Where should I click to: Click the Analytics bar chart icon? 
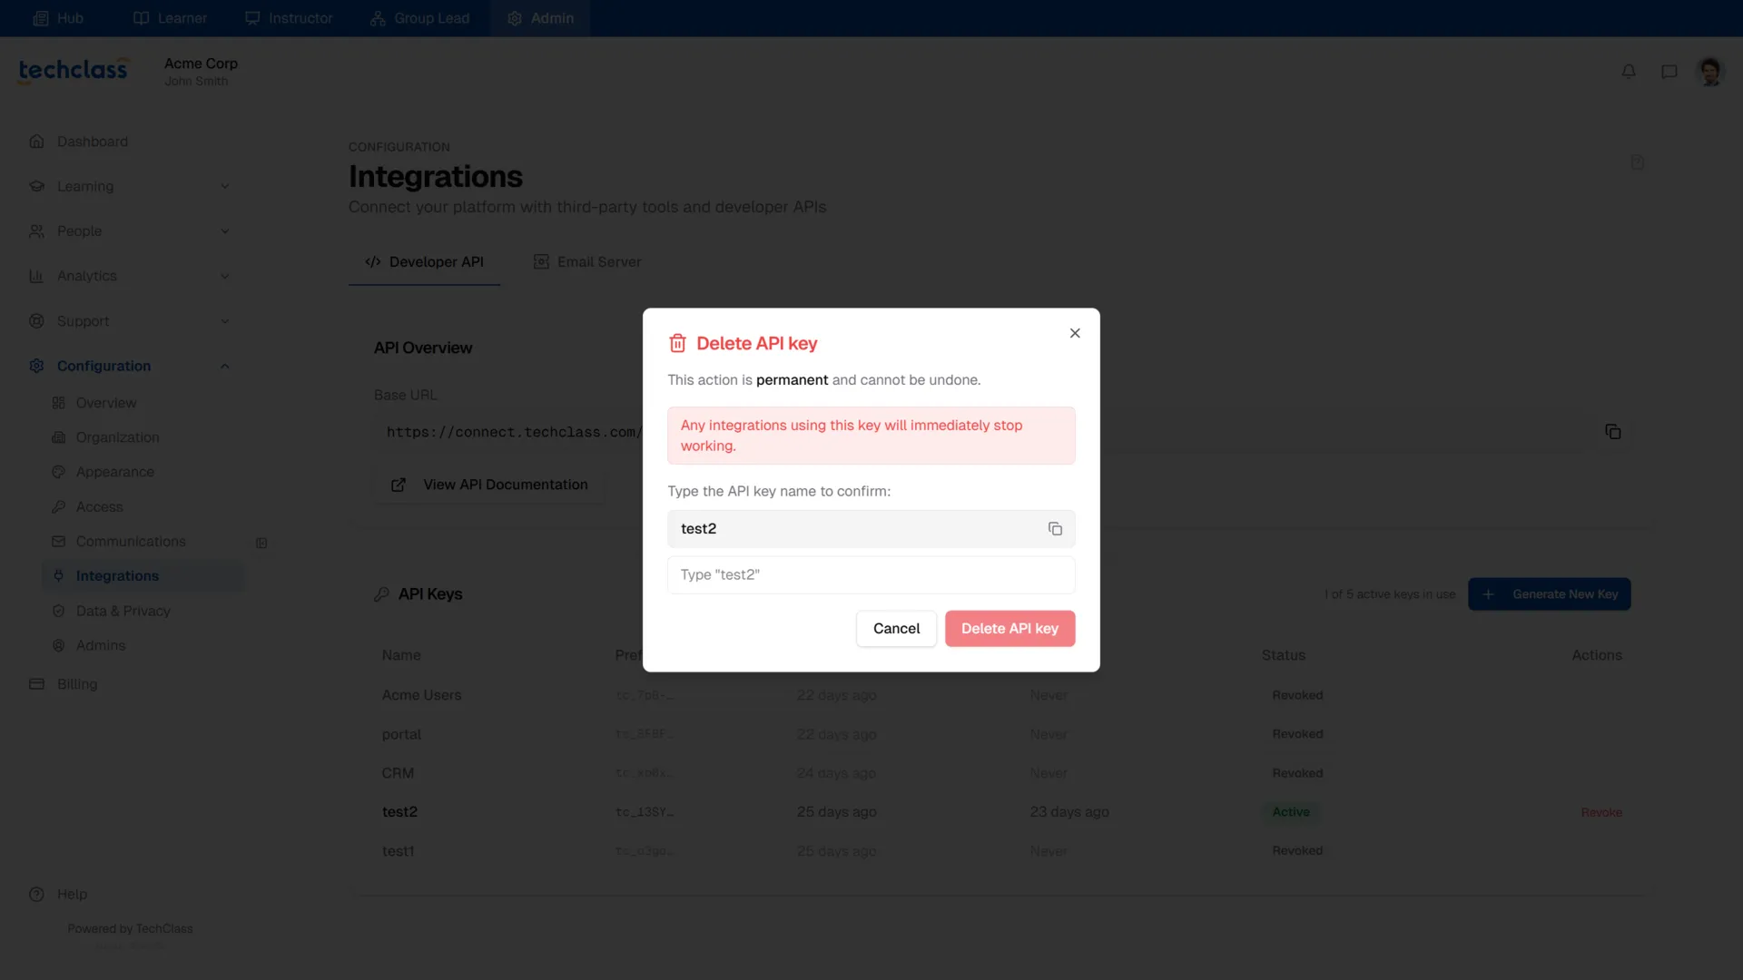[36, 277]
